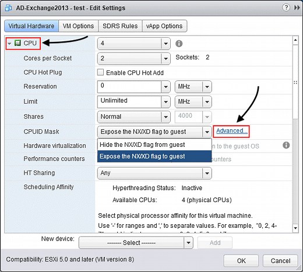Screen dimensions: 303x272
Task: Enable CPU Hot Add checkbox
Action: 100,72
